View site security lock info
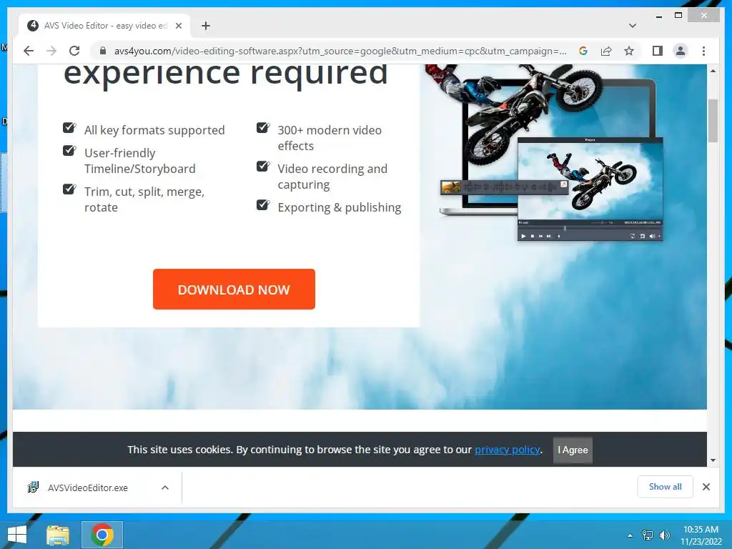This screenshot has width=732, height=549. 103,51
